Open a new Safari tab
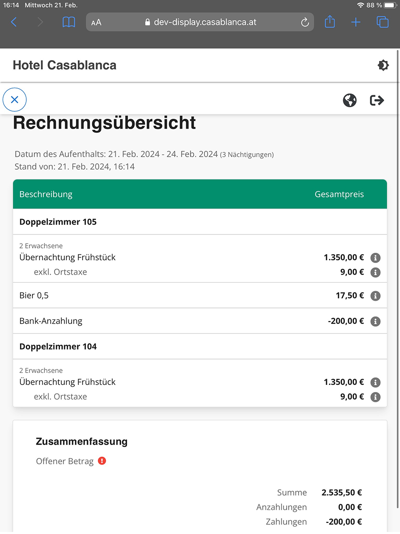Screen dimensions: 400x534 click(356, 22)
